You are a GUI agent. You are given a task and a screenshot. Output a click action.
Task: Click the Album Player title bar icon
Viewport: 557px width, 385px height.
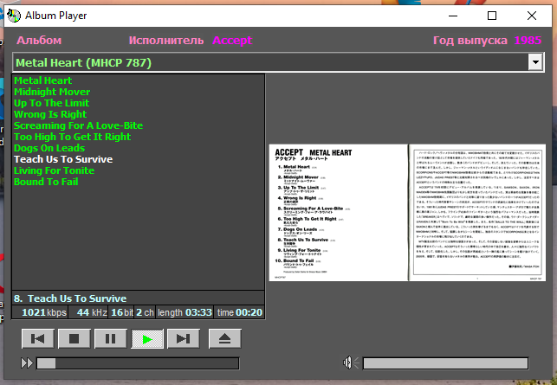click(x=14, y=16)
